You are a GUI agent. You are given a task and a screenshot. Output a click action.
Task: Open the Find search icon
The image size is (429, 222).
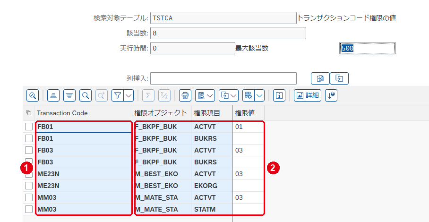pos(86,95)
